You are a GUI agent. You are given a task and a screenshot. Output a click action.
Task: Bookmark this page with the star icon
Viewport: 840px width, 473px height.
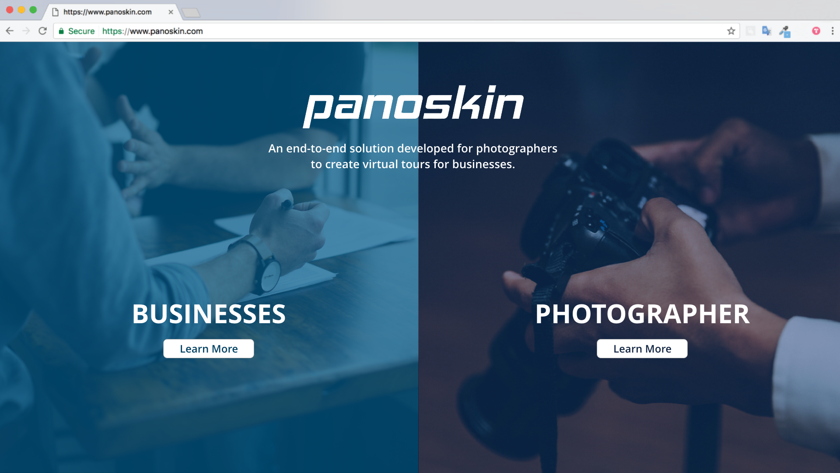tap(731, 31)
